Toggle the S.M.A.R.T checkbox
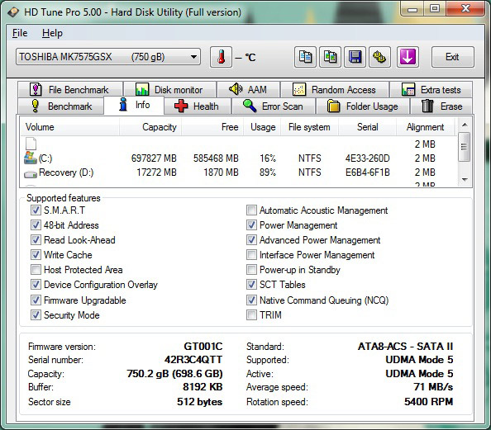 (x=36, y=210)
